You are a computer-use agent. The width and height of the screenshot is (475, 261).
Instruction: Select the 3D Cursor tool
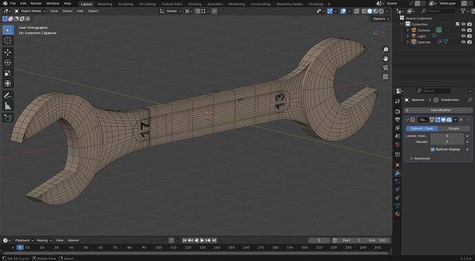[8, 40]
